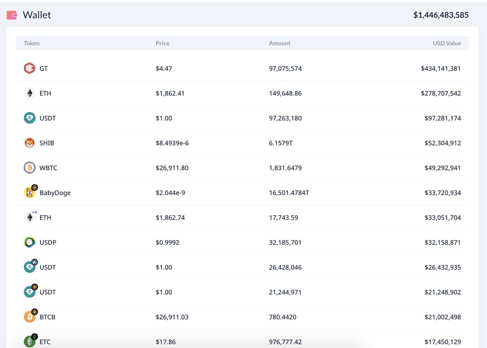Click price $1,862.74

pos(170,218)
